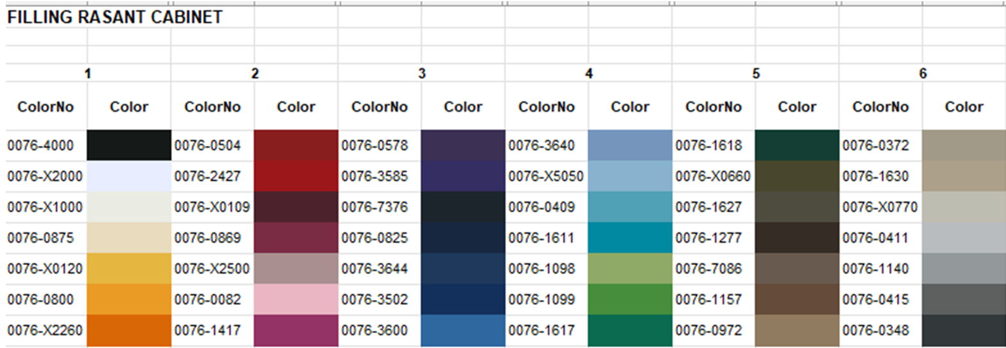This screenshot has height=348, width=1006.
Task: Select the yellow swatch next to 0076-X0120
Action: (x=128, y=268)
